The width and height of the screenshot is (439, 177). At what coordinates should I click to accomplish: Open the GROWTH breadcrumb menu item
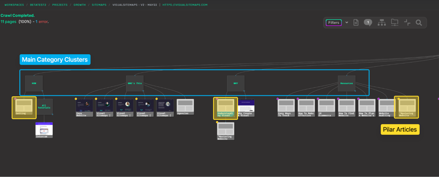point(79,5)
